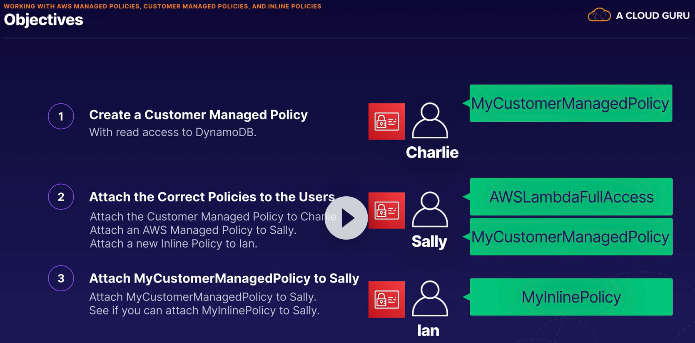Click the "Attach the Correct Policies to the Users" heading
Screen dimensions: 695x343
click(212, 197)
